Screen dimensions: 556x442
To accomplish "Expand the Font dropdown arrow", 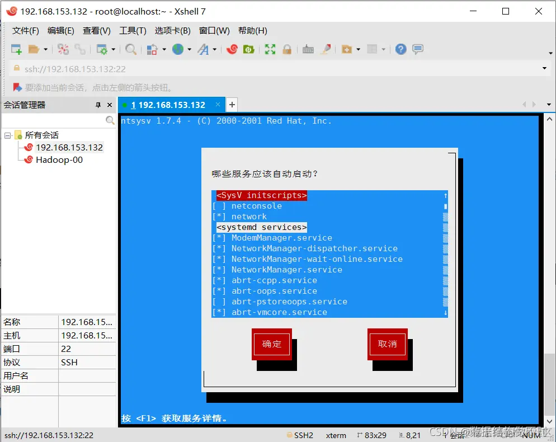I will (x=215, y=50).
